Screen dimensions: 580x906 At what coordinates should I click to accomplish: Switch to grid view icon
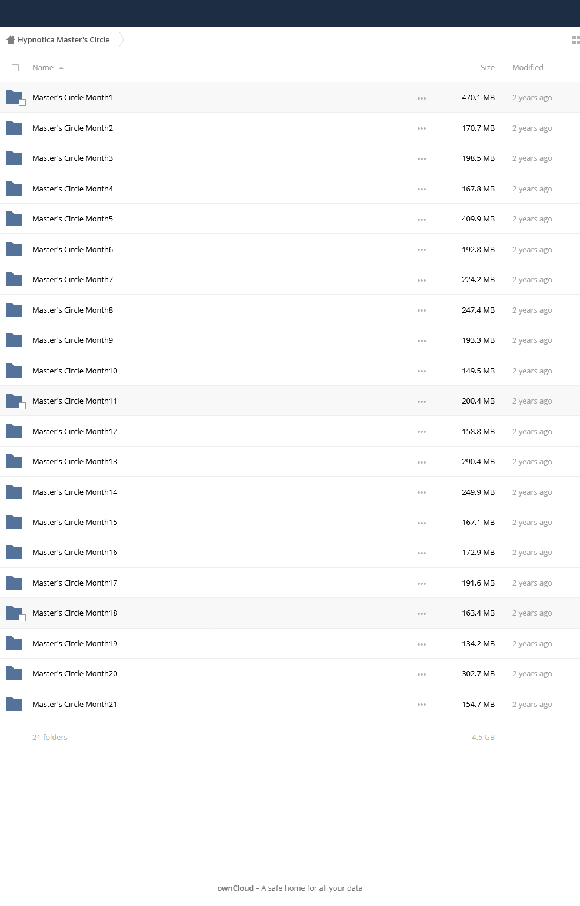coord(576,40)
